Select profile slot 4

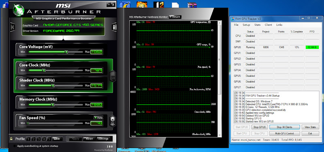point(44,139)
